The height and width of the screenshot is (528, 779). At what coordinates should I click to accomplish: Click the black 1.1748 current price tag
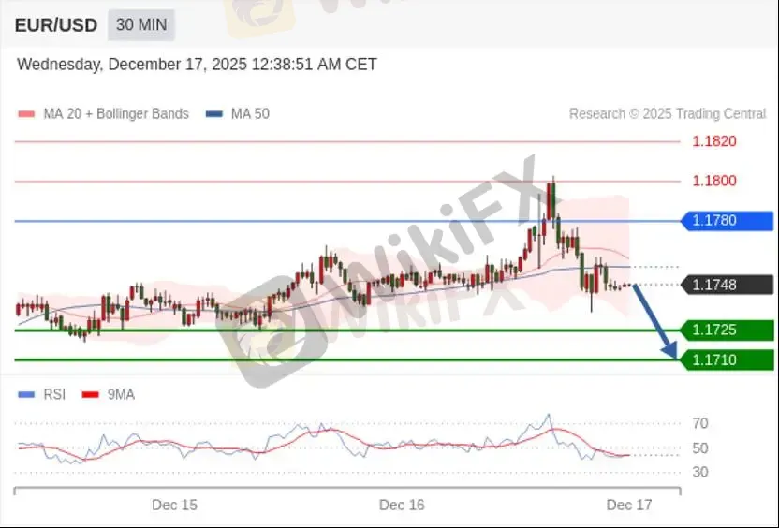(x=728, y=285)
